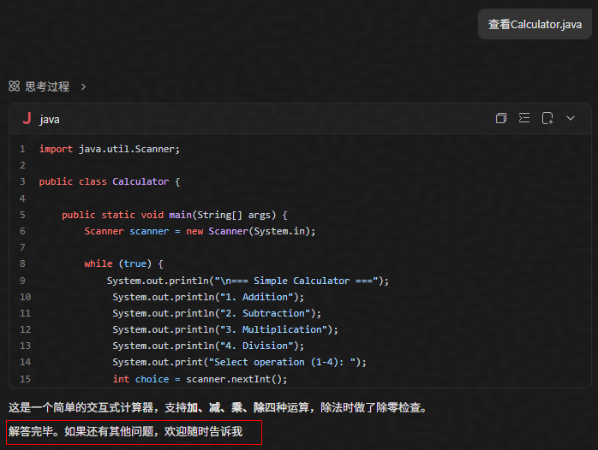Click 'public class Calculator {' code line
The image size is (598, 450).
pyautogui.click(x=110, y=181)
